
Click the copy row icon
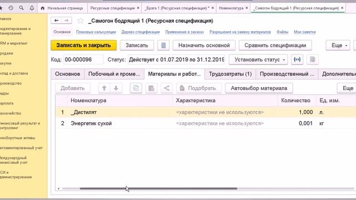point(136,88)
